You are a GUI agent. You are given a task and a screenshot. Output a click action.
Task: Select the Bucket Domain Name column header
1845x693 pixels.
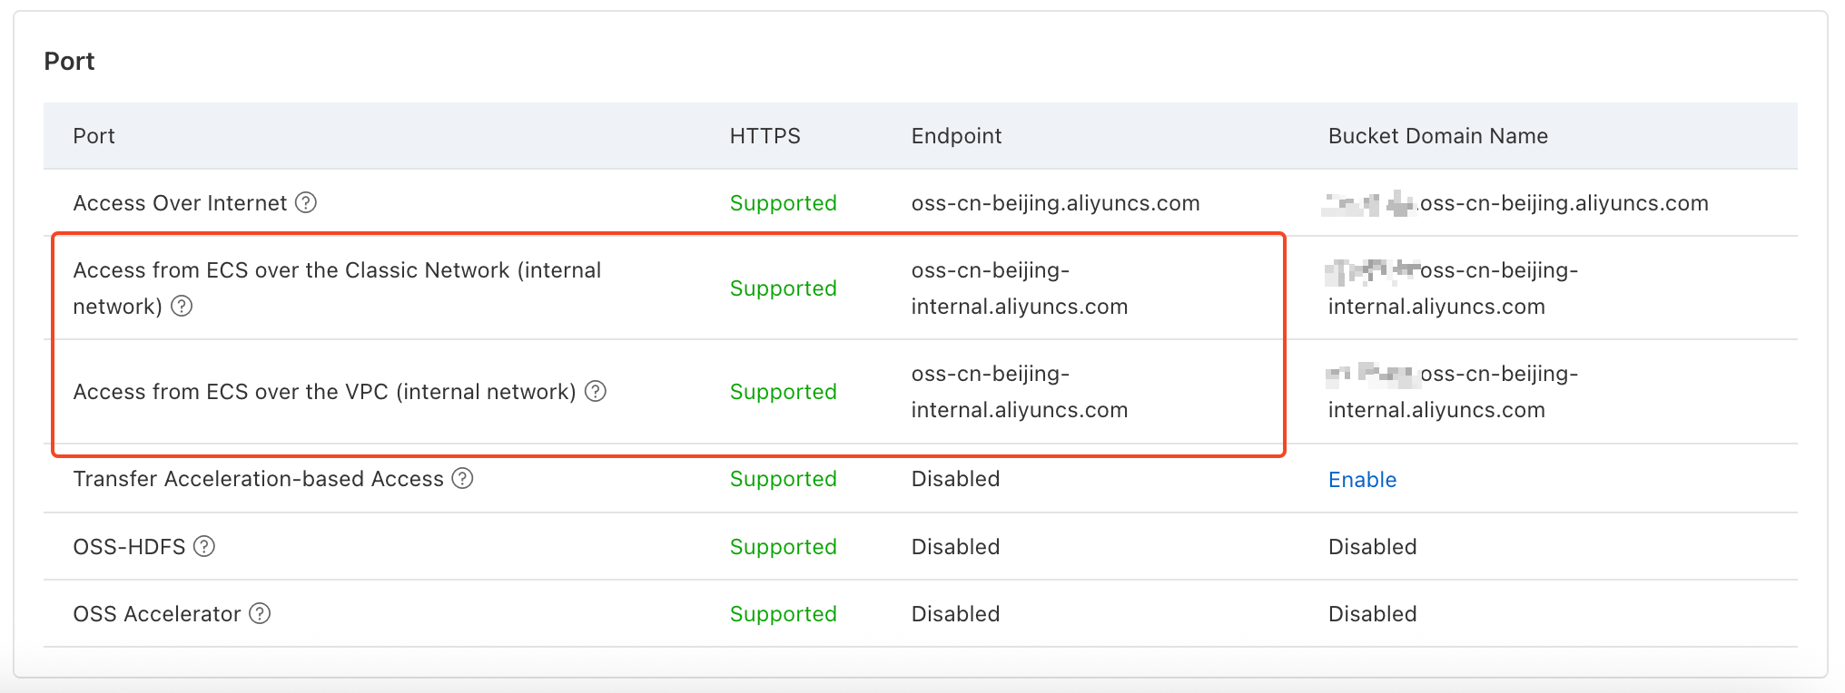[x=1438, y=135]
